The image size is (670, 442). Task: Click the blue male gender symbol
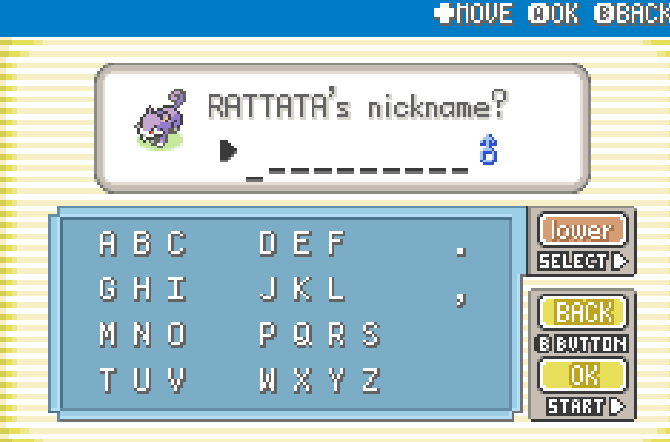[x=488, y=150]
